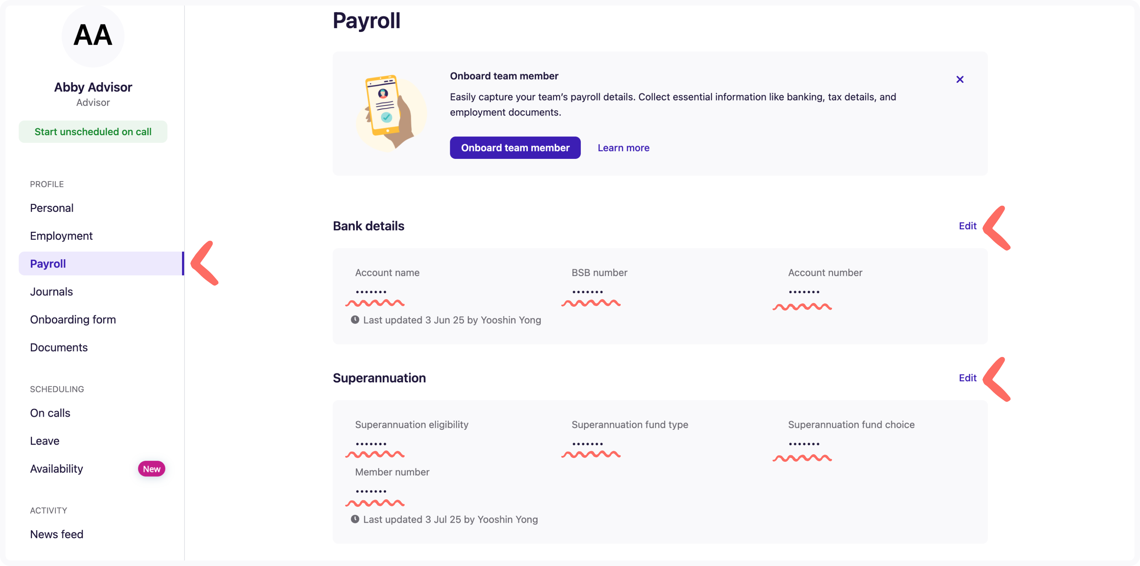Image resolution: width=1140 pixels, height=566 pixels.
Task: Edit the Superannuation section
Action: click(967, 378)
